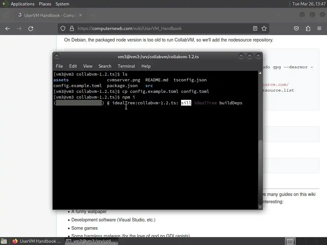Click the Firefox forward arrow
Viewport: 327px width, 245px height.
(x=19, y=28)
